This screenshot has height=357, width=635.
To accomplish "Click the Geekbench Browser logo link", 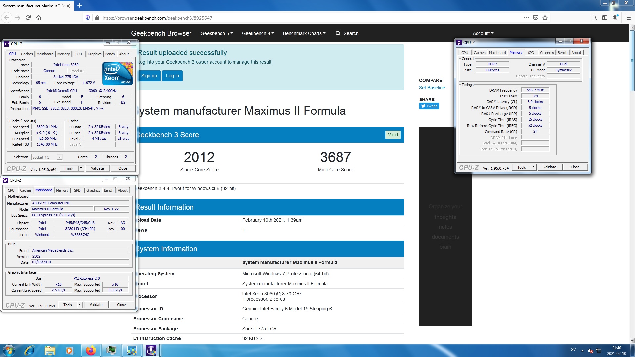I will (x=161, y=33).
